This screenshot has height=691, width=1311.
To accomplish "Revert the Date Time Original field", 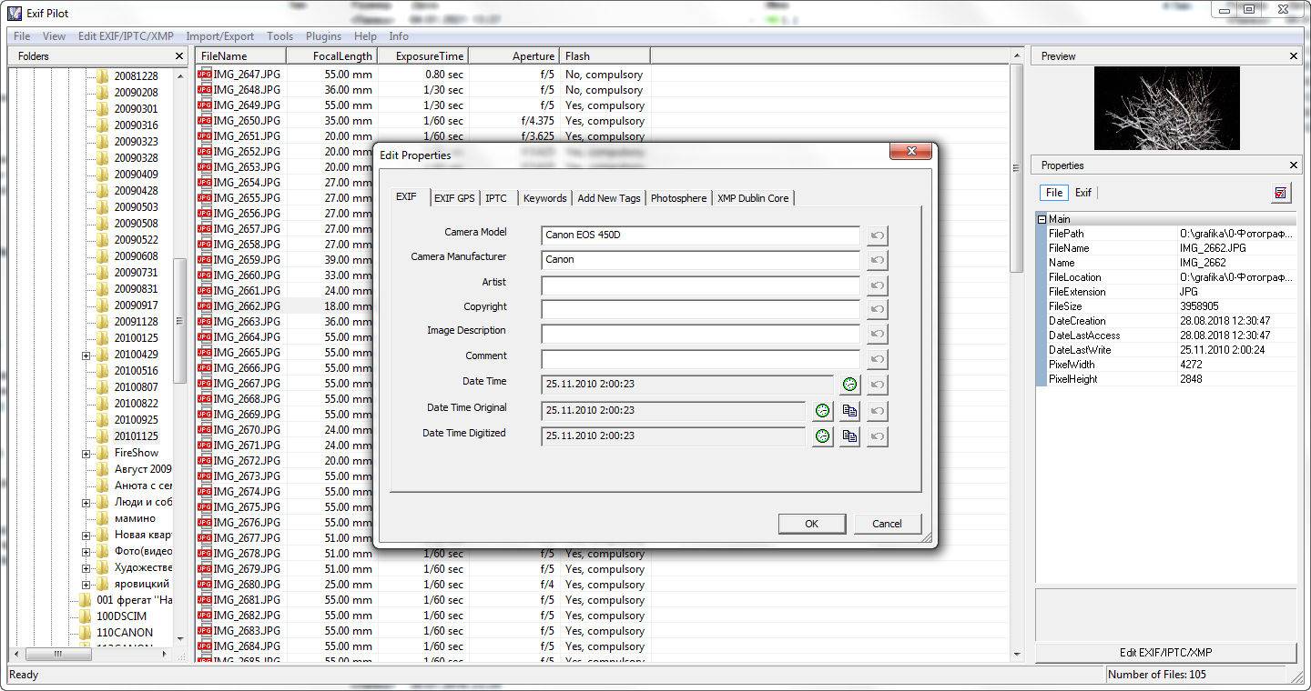I will 878,411.
